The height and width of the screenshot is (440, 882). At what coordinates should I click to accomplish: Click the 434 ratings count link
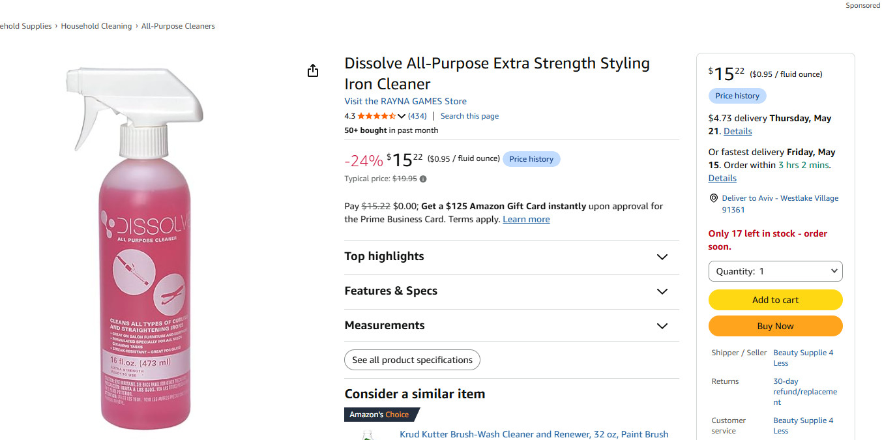click(x=417, y=116)
